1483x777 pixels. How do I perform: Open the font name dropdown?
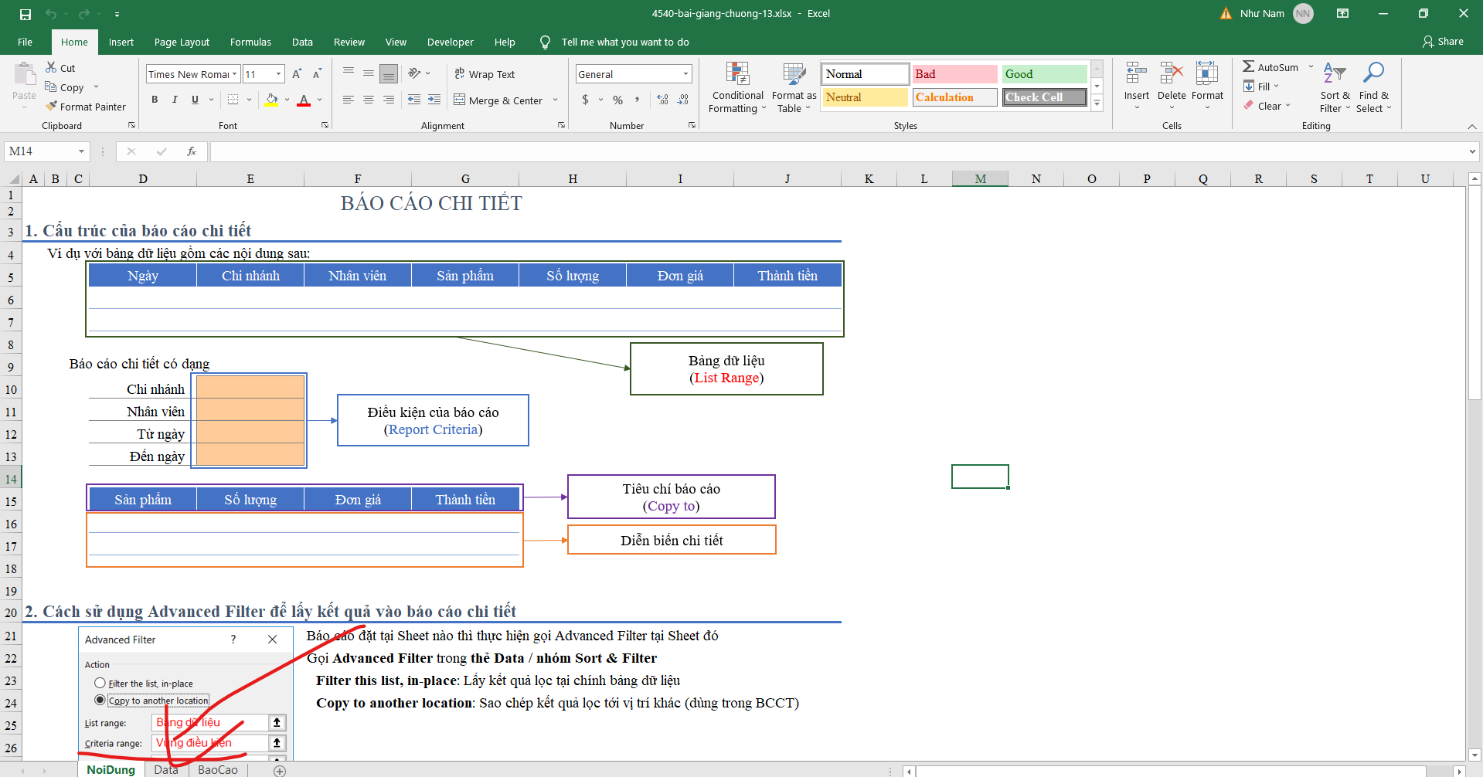[x=235, y=74]
